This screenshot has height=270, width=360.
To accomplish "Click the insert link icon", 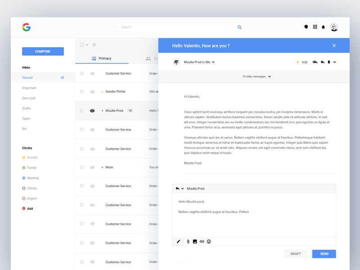I will pos(202,242).
